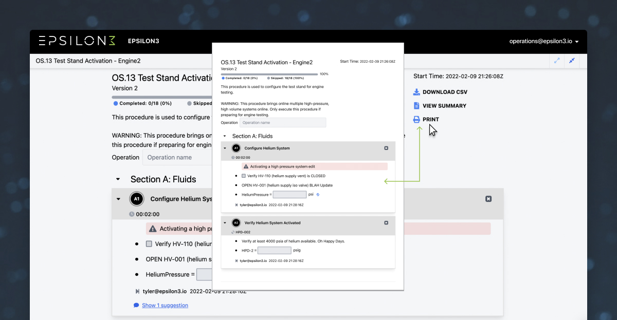The width and height of the screenshot is (617, 320).
Task: Click the skip icon on Verify Helium System Activated
Action: click(x=386, y=223)
